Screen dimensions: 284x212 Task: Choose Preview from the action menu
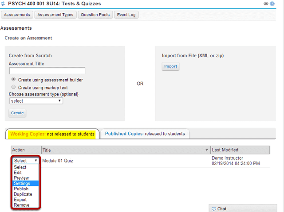(x=26, y=178)
